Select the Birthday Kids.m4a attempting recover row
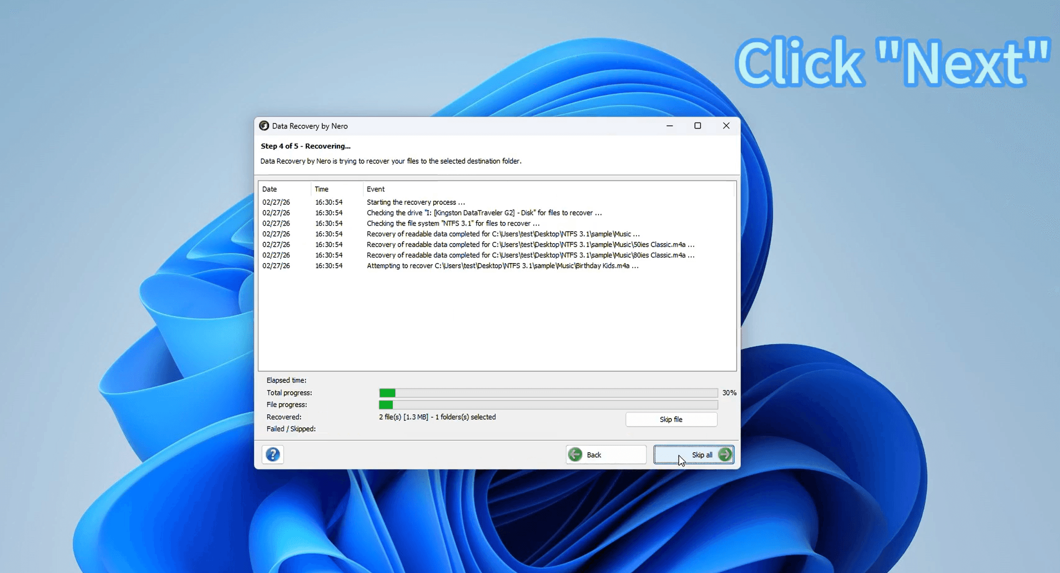The width and height of the screenshot is (1060, 573). [502, 266]
